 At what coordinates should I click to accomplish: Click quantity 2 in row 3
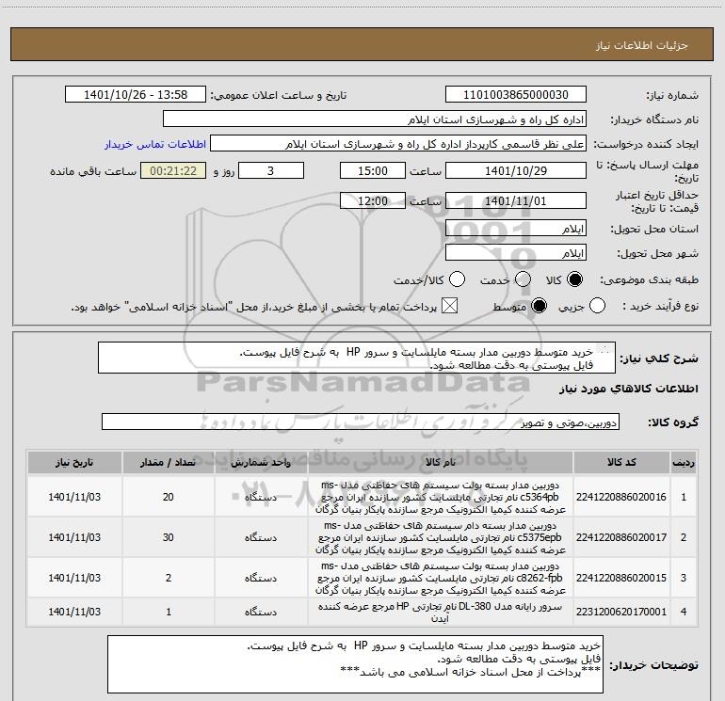169,578
